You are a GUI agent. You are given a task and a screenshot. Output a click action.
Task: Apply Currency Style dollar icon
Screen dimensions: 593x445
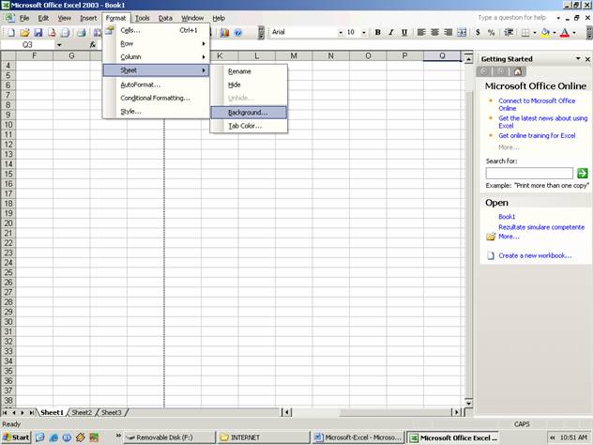pyautogui.click(x=478, y=33)
